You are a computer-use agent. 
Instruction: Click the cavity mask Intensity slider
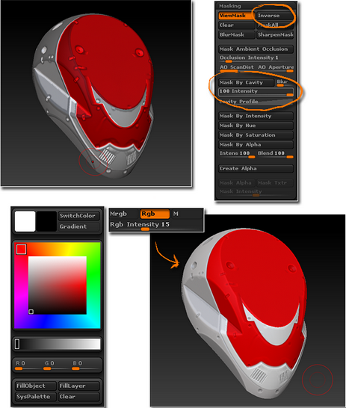256,92
